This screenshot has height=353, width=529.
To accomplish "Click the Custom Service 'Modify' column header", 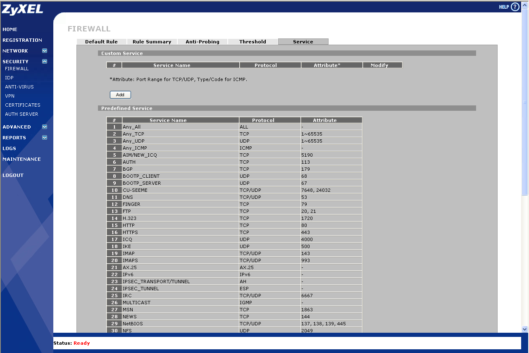I will [382, 65].
